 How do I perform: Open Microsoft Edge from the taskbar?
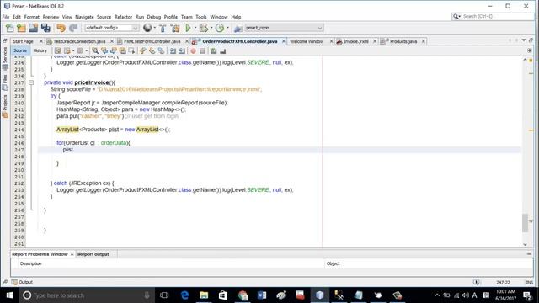tap(184, 295)
